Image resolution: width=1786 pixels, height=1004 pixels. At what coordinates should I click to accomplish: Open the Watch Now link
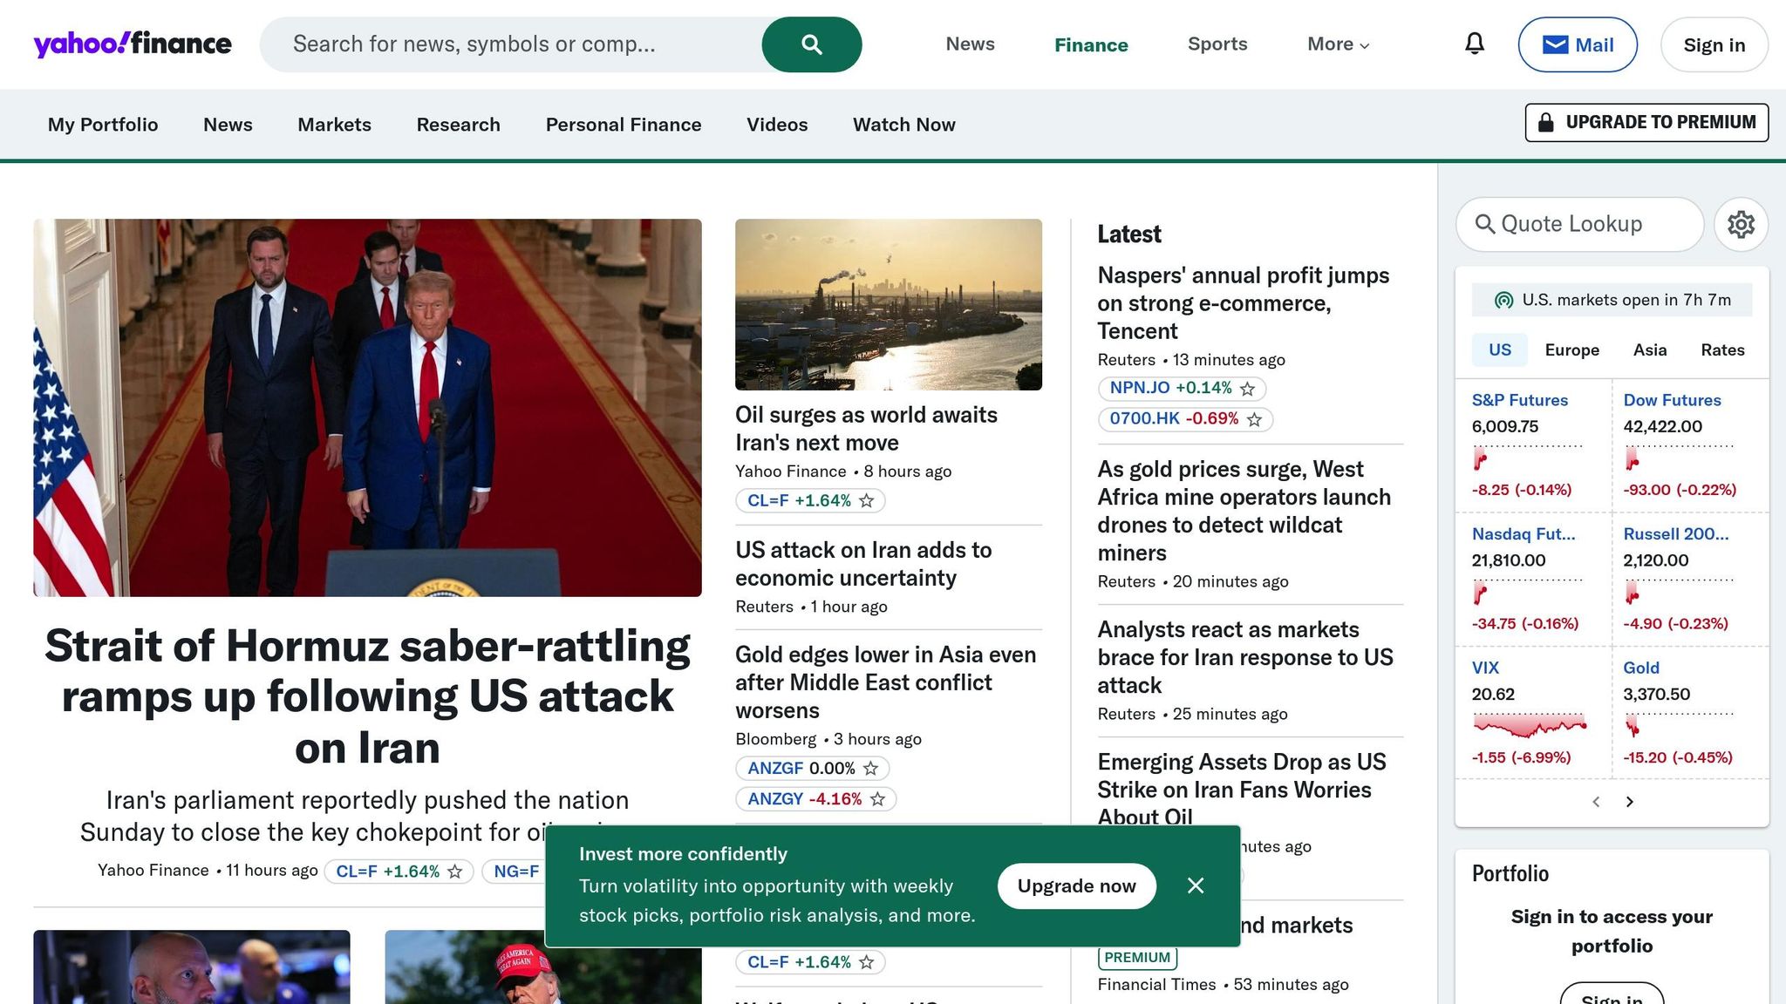point(904,125)
